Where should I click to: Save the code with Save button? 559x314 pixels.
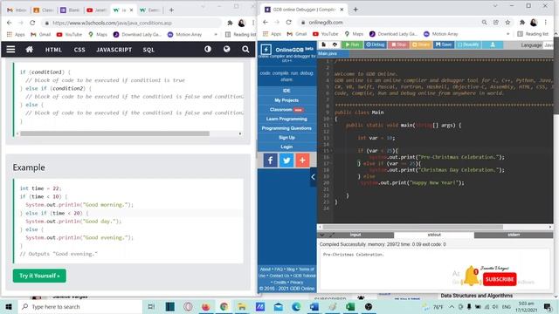click(444, 44)
